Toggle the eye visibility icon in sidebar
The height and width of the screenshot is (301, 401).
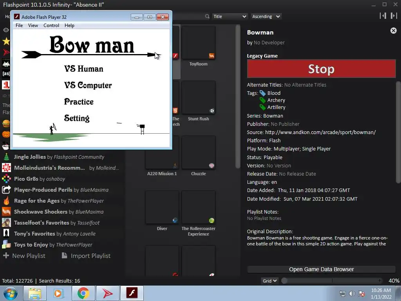pyautogui.click(x=6, y=30)
